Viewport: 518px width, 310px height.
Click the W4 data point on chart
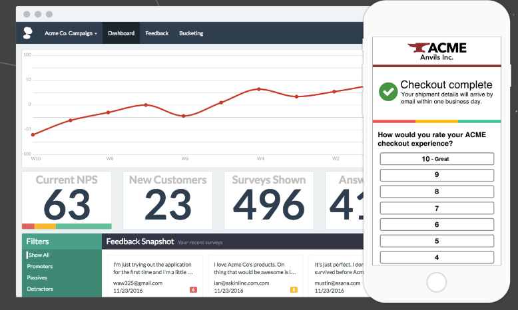click(259, 89)
